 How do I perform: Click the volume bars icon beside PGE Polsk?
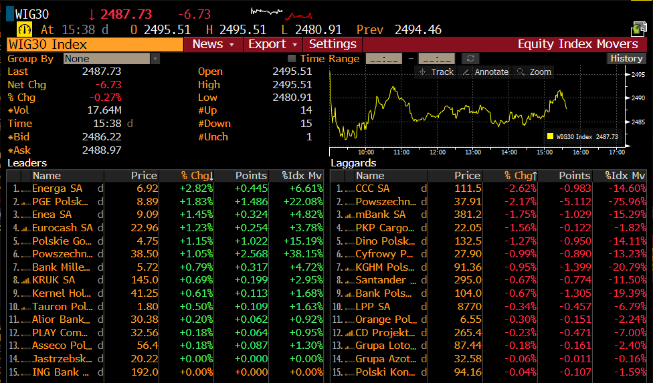[26, 202]
